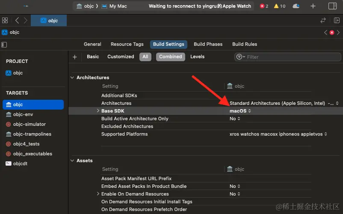343x214 pixels.
Task: Toggle the project and targets list sidebar
Action: 4,45
